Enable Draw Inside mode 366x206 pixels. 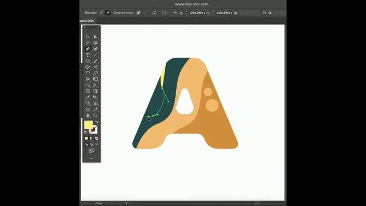coord(96,144)
